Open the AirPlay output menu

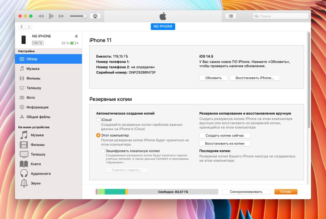pos(95,16)
